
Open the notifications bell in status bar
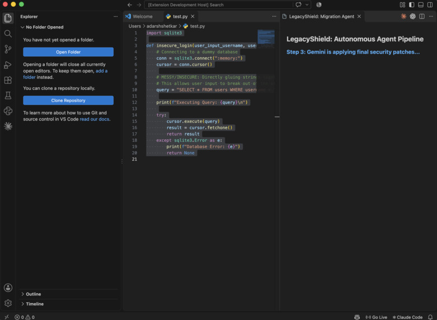click(x=430, y=317)
